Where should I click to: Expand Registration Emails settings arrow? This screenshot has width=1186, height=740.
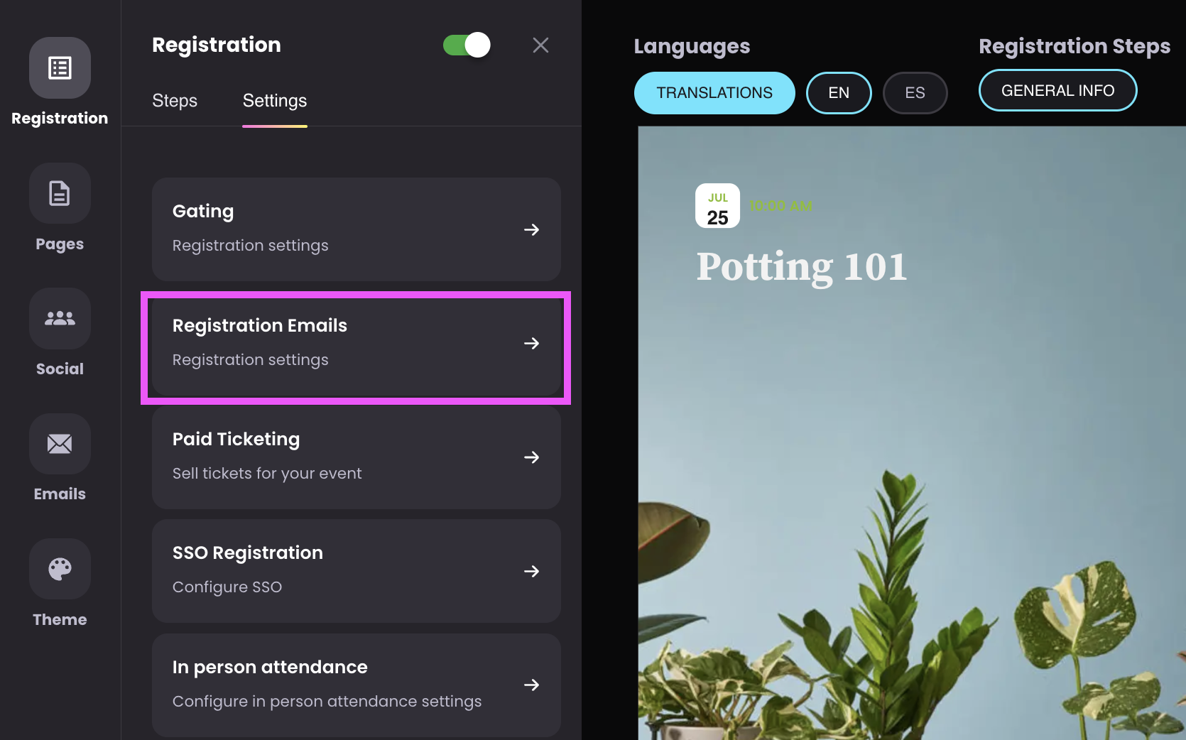pyautogui.click(x=531, y=343)
